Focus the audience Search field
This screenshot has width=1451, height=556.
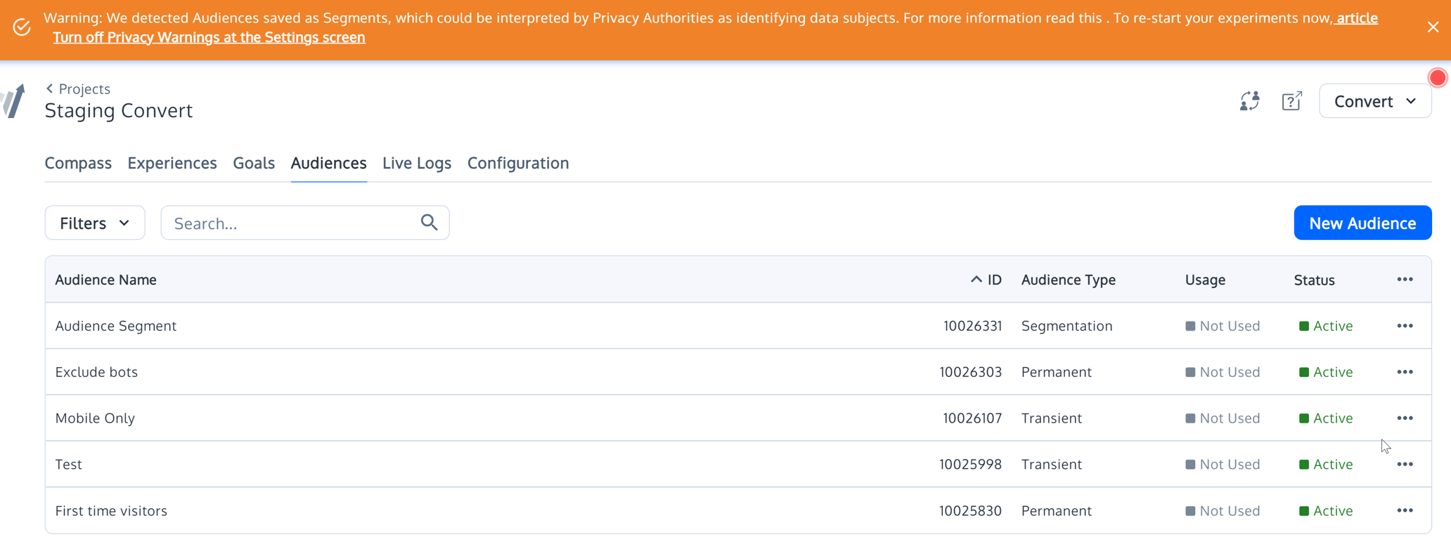pyautogui.click(x=292, y=223)
